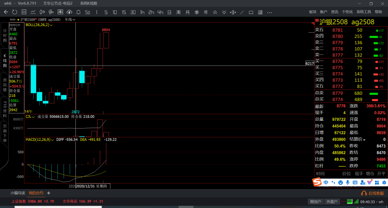Click the 卖一 price 8777
The image size is (388, 208).
pyautogui.click(x=337, y=55)
